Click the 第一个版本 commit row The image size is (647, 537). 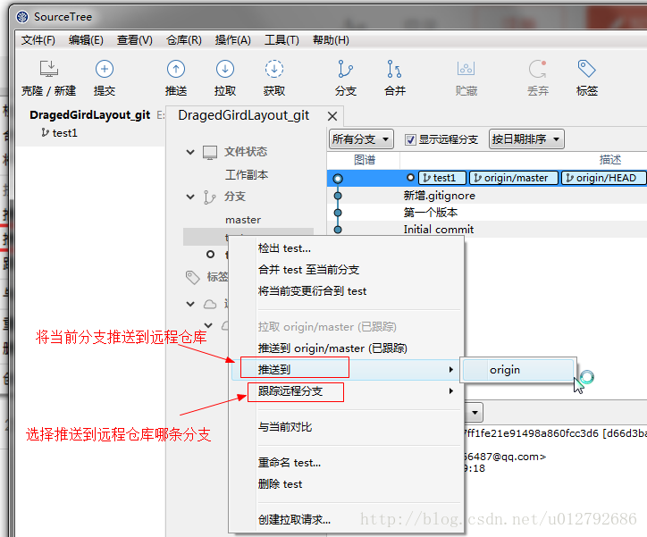[487, 213]
